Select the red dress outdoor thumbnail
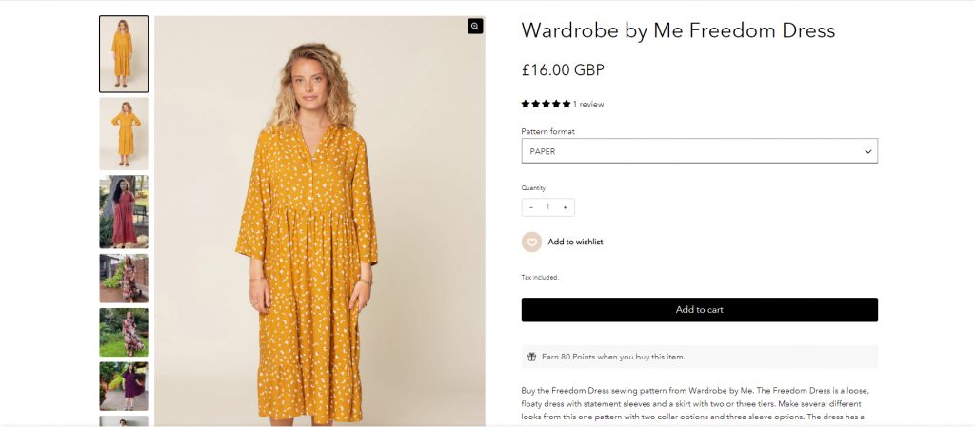Screen dimensions: 975x427 [124, 211]
